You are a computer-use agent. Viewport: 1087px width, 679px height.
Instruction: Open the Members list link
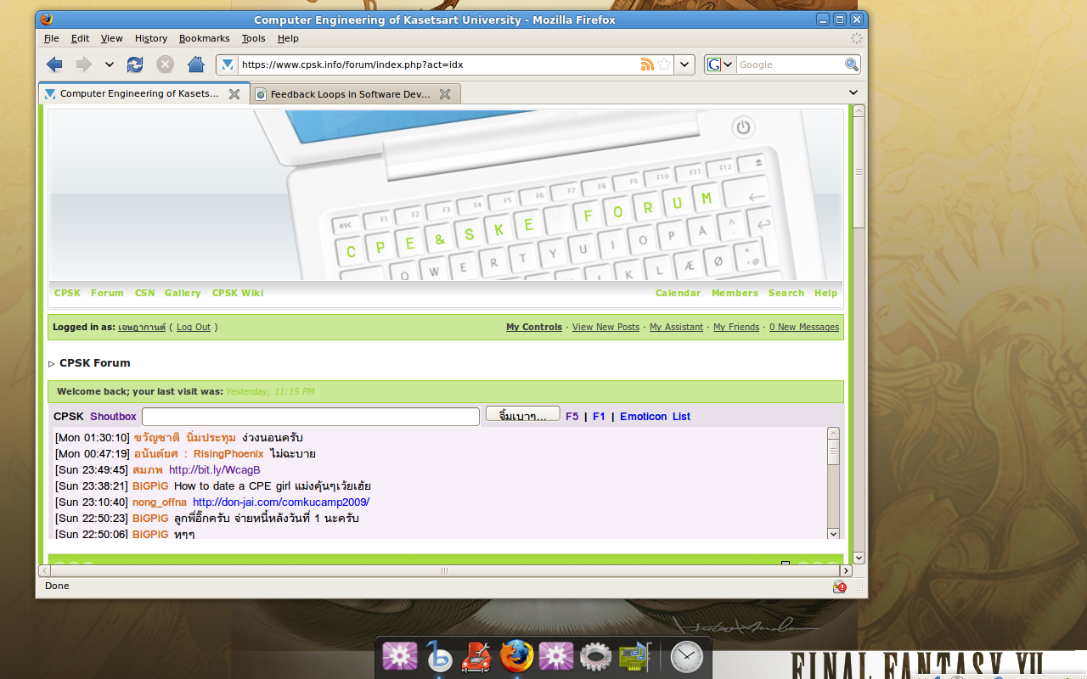(735, 293)
